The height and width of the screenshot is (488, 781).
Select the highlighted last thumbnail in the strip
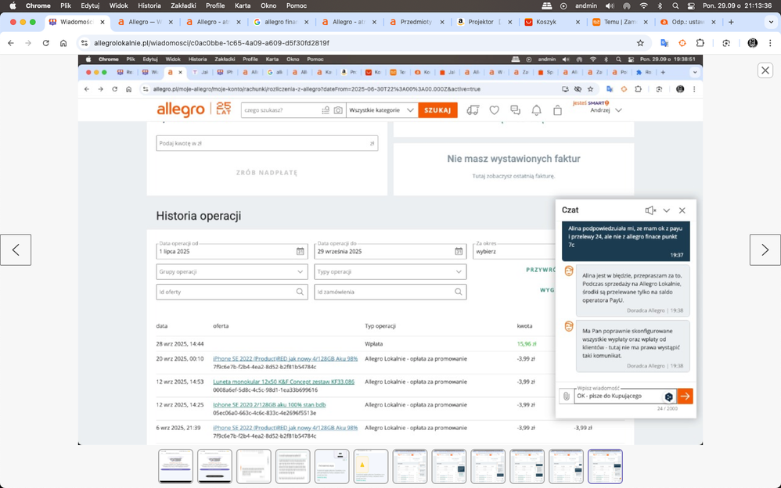[605, 466]
